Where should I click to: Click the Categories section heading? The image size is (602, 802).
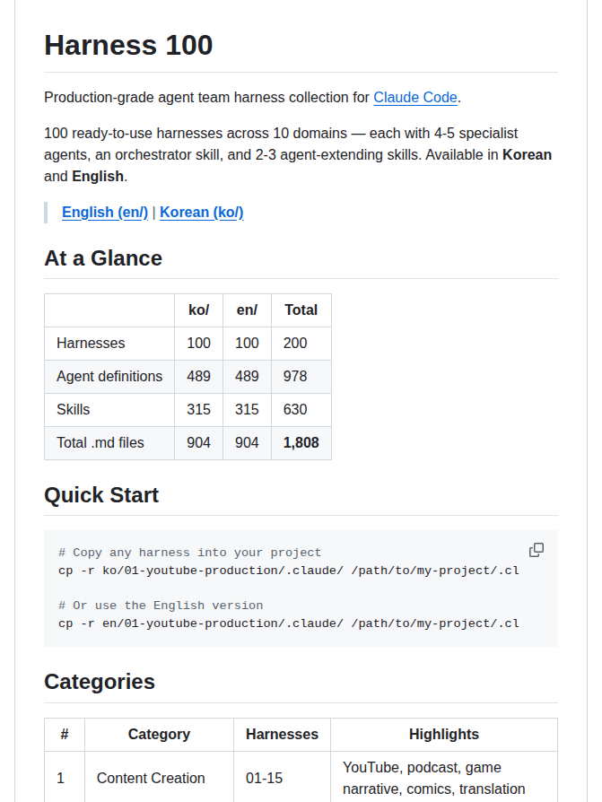100,682
